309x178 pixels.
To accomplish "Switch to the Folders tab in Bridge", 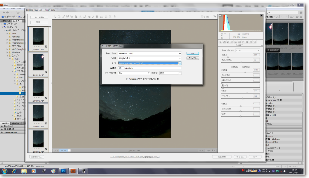I will tap(17, 21).
